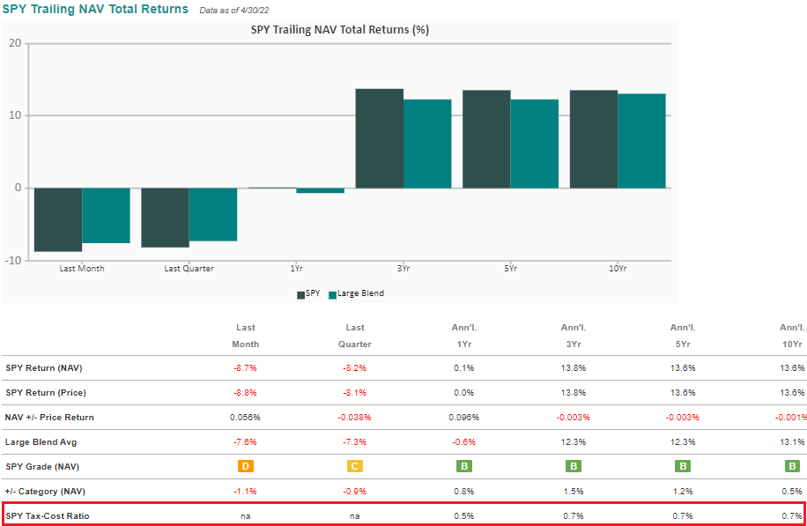The height and width of the screenshot is (526, 807).
Task: Click the 'Last Quarter' table column header
Action: pos(355,336)
